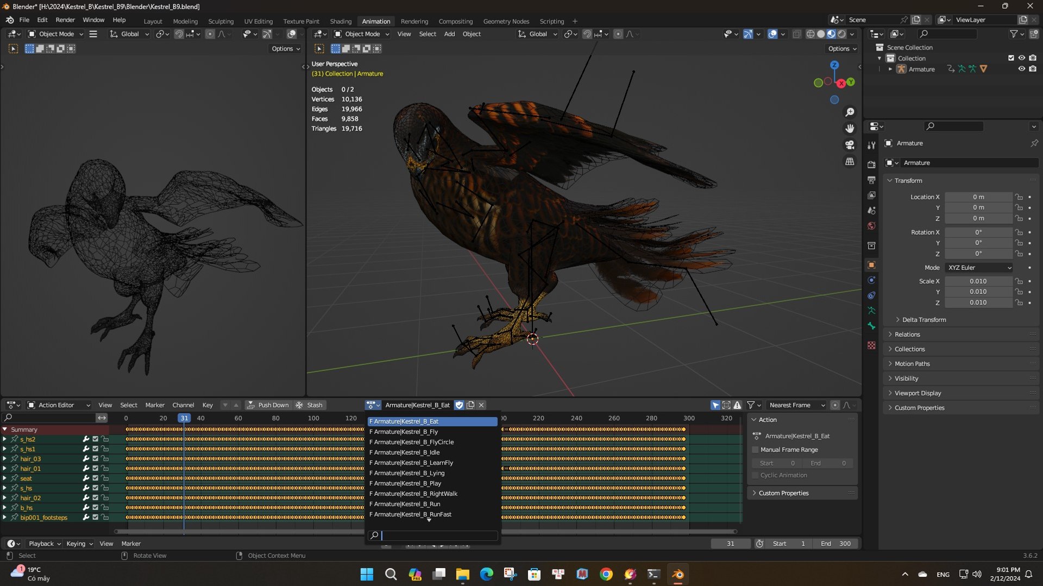Toggle Only Show Selected in Action Editor
The width and height of the screenshot is (1043, 586).
[x=715, y=405]
